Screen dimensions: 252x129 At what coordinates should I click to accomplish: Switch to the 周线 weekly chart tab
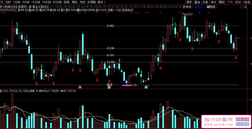[x=74, y=2]
